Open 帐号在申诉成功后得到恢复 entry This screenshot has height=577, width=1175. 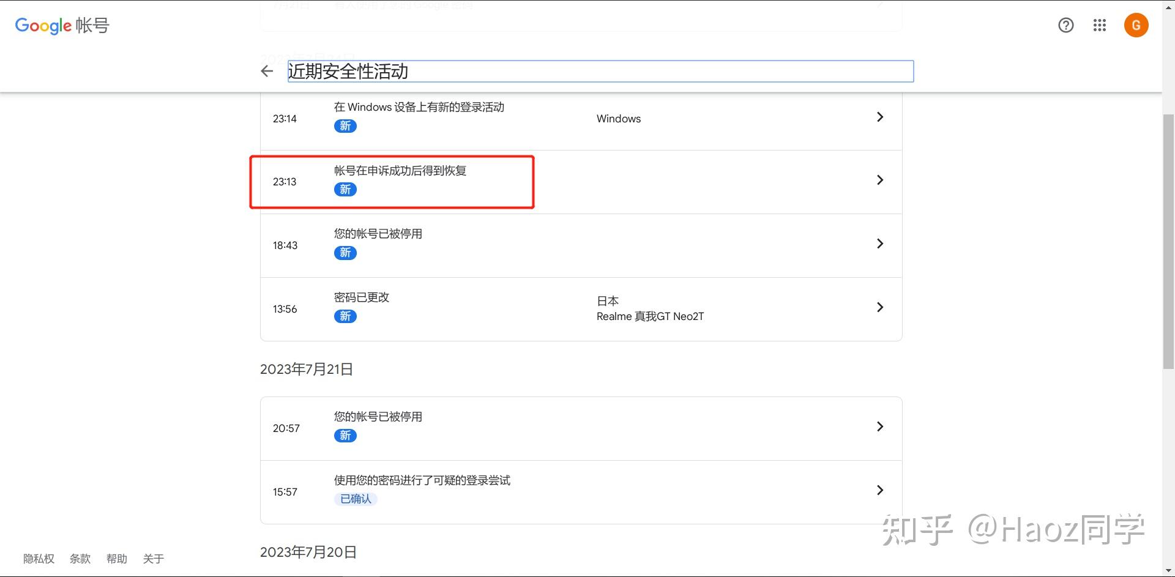pyautogui.click(x=400, y=171)
